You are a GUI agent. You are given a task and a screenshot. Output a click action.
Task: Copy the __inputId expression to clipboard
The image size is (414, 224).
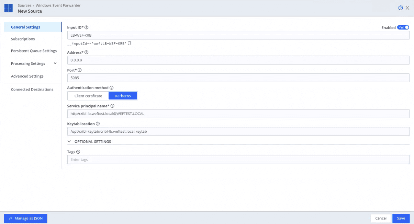130,44
